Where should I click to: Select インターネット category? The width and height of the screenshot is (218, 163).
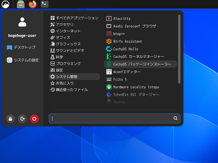coord(74,31)
